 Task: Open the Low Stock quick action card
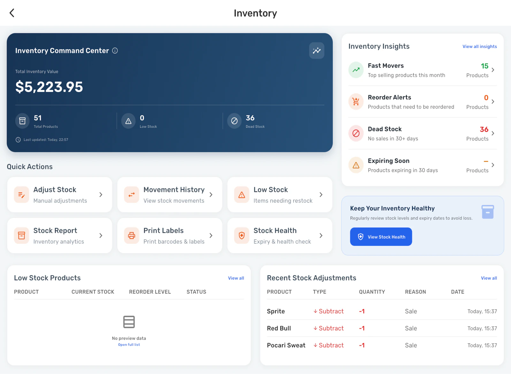tap(280, 195)
